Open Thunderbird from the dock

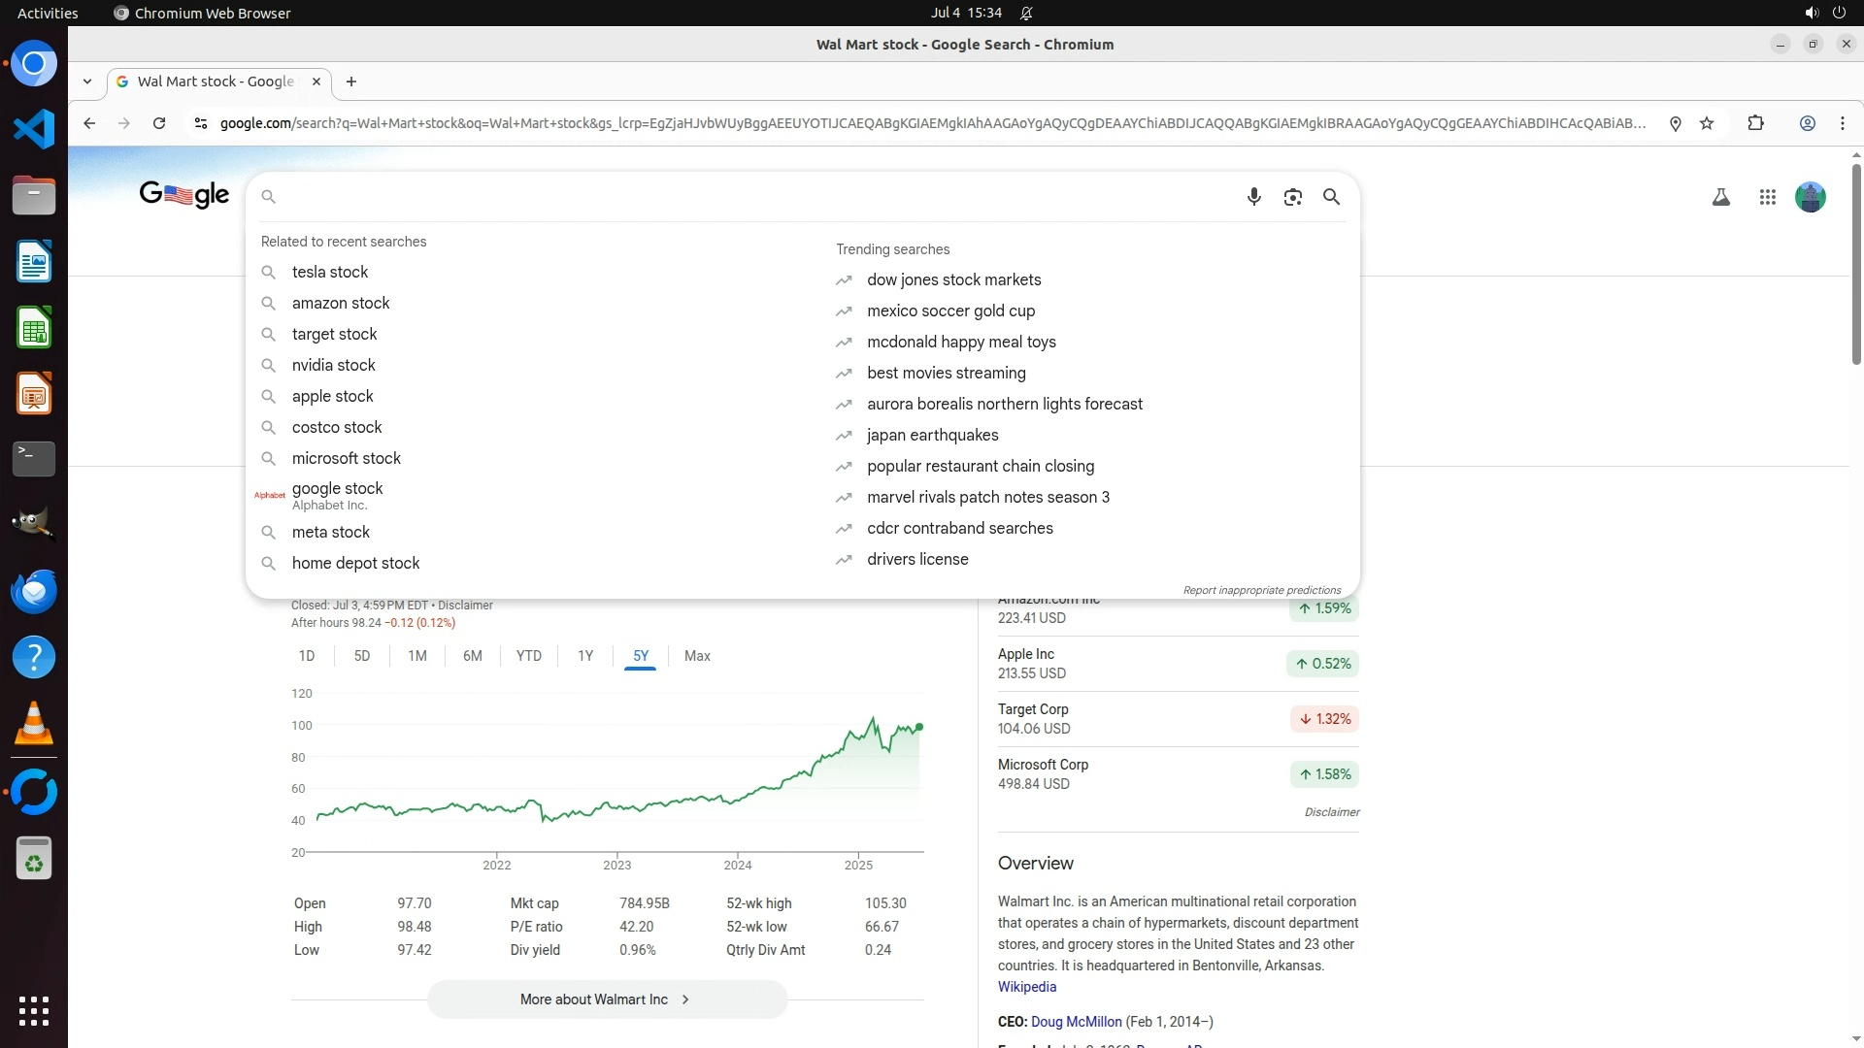click(x=34, y=591)
